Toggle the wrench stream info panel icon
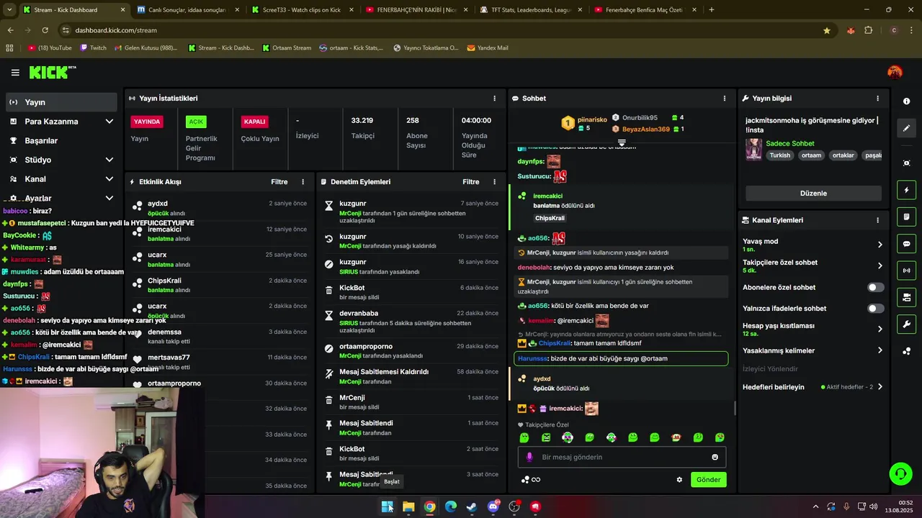Image resolution: width=922 pixels, height=518 pixels. (907, 324)
